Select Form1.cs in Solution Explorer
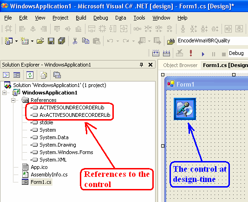The image size is (248, 202). pos(41,182)
